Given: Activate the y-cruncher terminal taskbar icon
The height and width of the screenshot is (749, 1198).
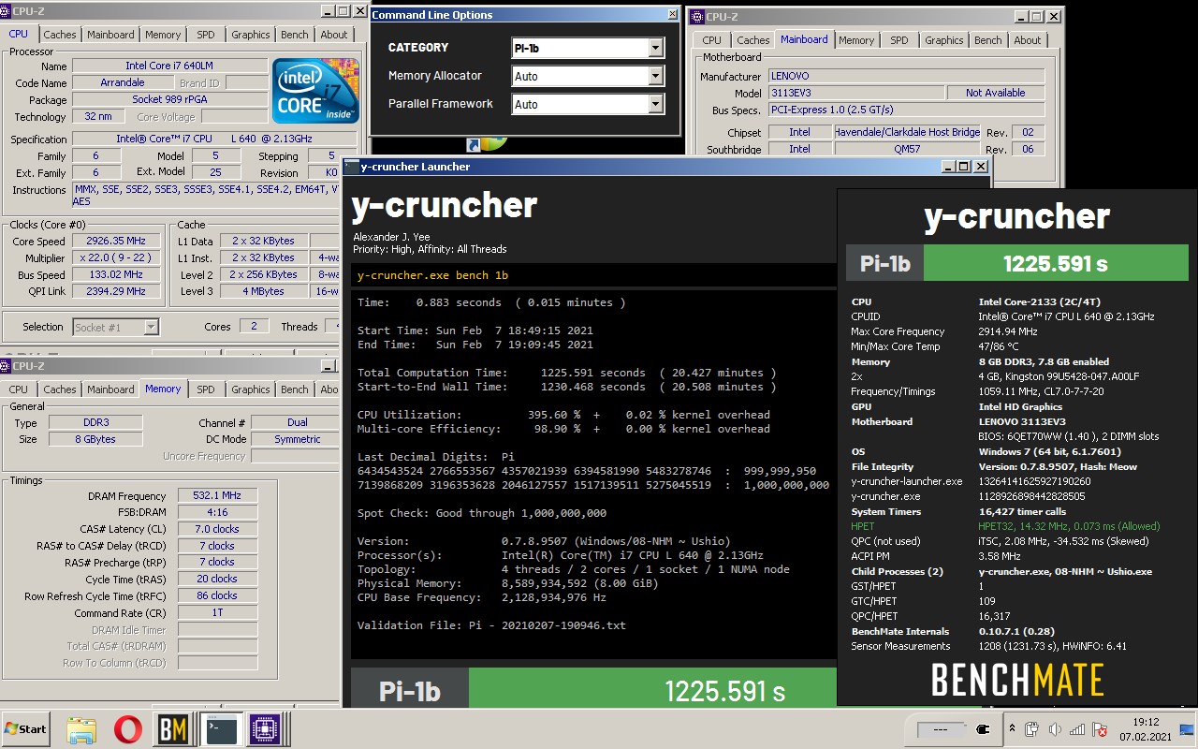Looking at the screenshot, I should (221, 728).
